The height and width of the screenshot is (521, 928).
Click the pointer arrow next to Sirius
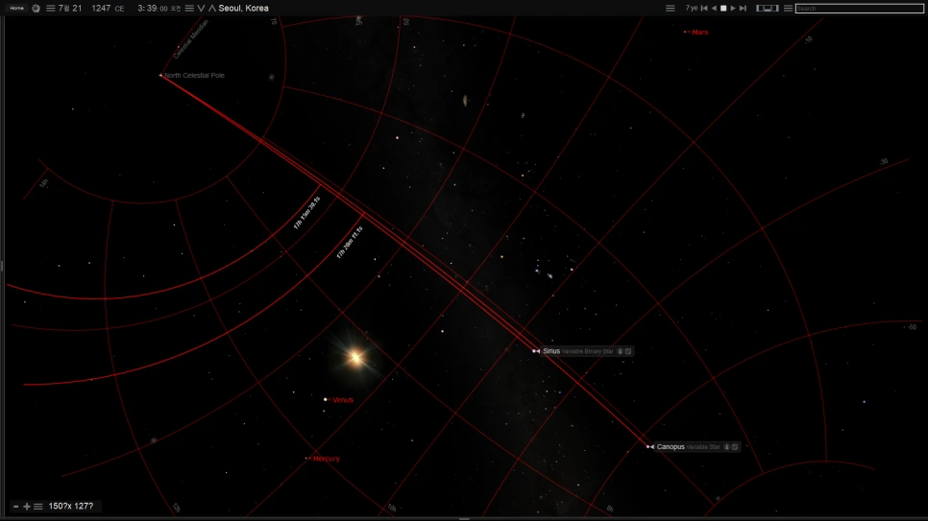(537, 351)
